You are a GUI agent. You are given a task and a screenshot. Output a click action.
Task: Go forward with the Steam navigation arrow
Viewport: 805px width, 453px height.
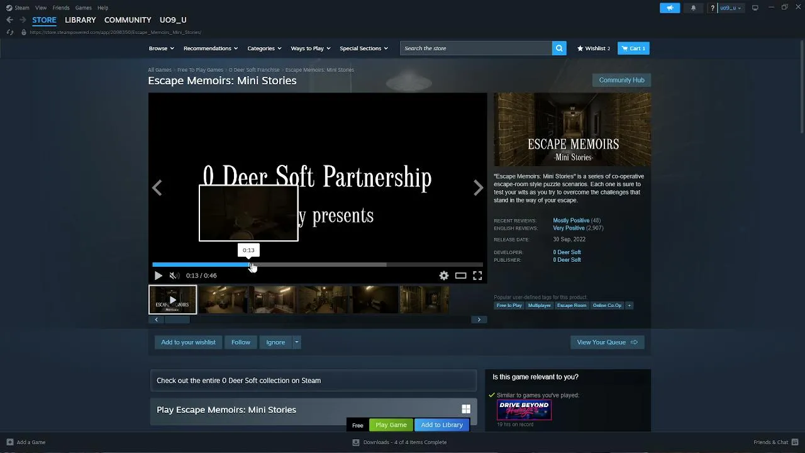23,20
